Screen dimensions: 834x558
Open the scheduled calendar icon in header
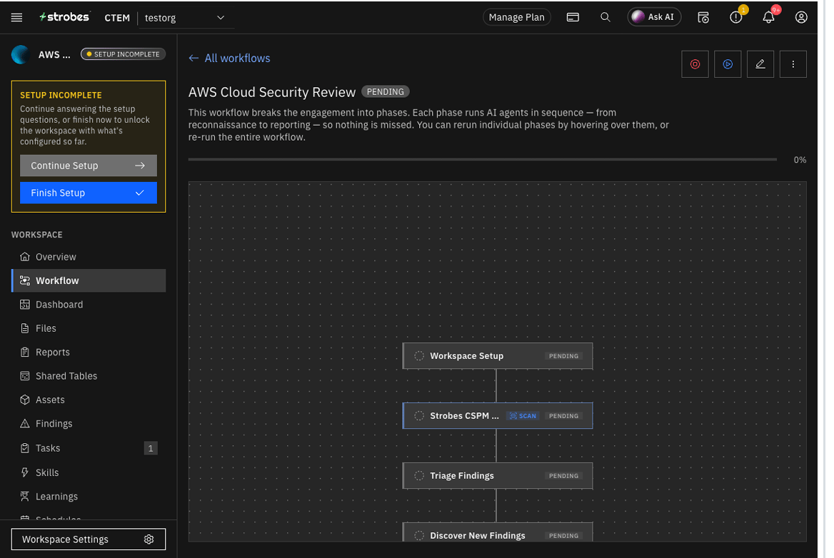[703, 18]
